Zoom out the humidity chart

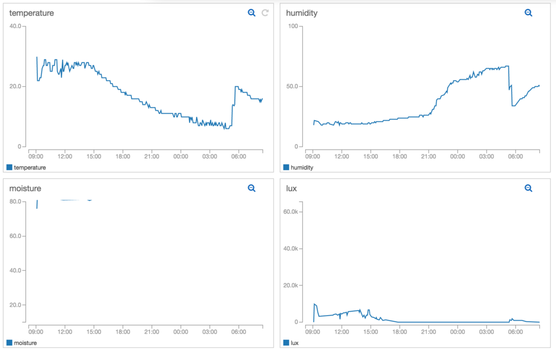pyautogui.click(x=528, y=13)
